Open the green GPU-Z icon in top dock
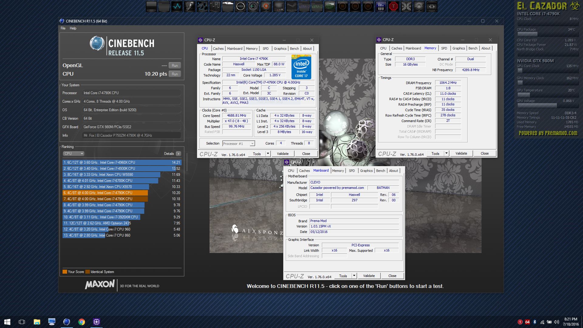This screenshot has height=328, width=583. coord(317,6)
